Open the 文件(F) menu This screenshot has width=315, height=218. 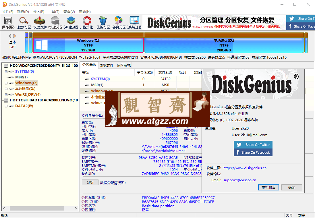pos(8,12)
